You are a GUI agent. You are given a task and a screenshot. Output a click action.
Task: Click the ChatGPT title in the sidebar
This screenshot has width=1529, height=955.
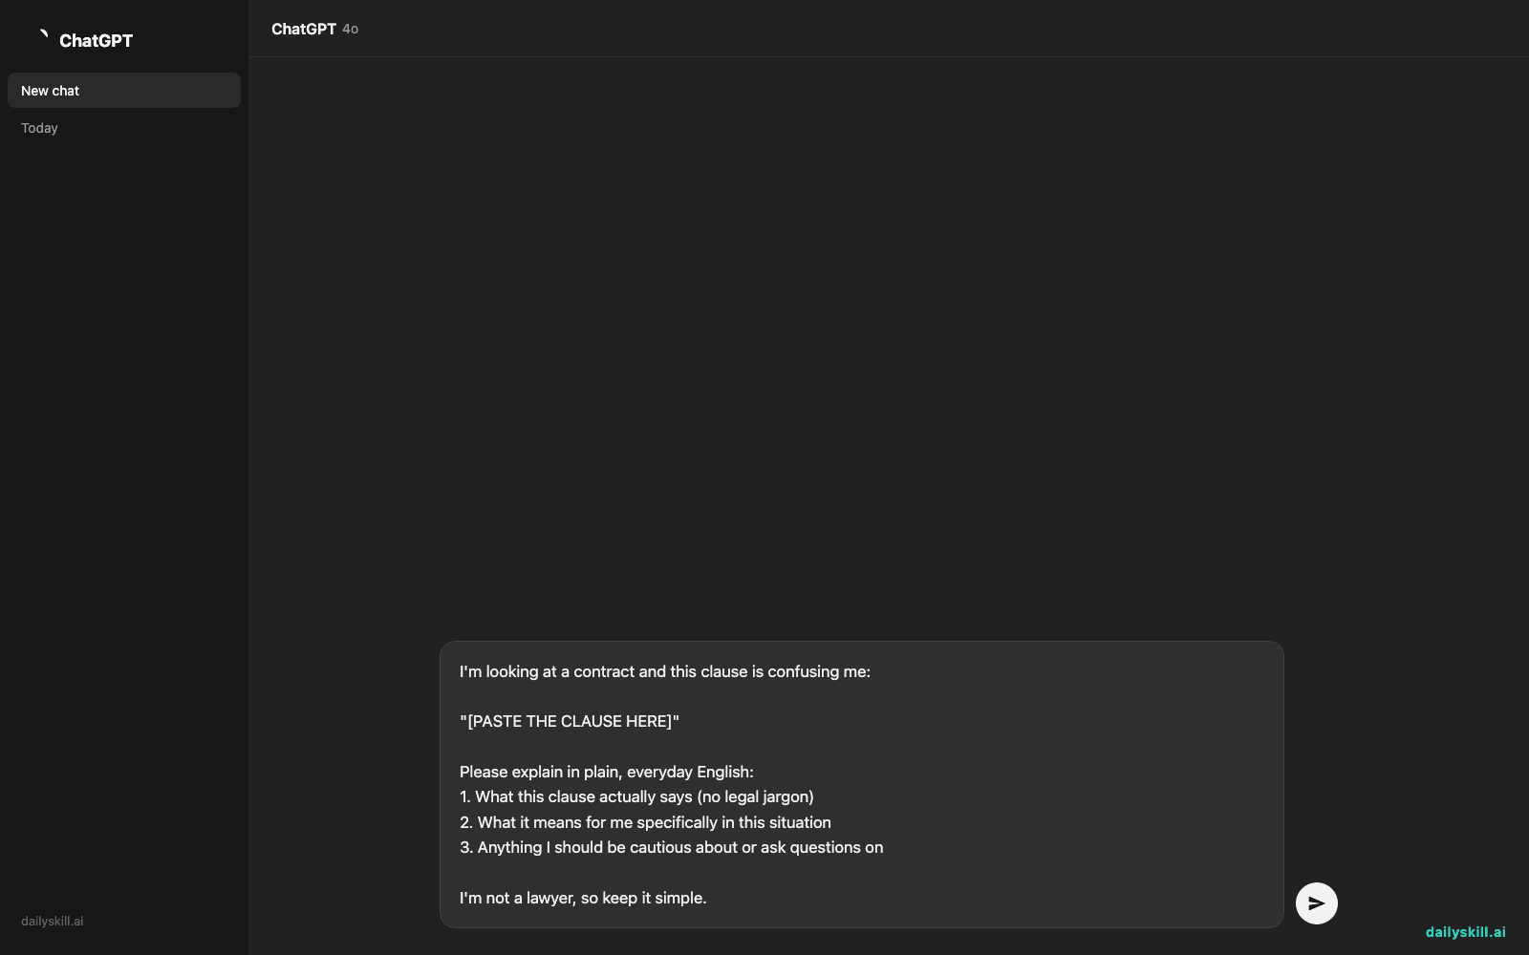[96, 40]
